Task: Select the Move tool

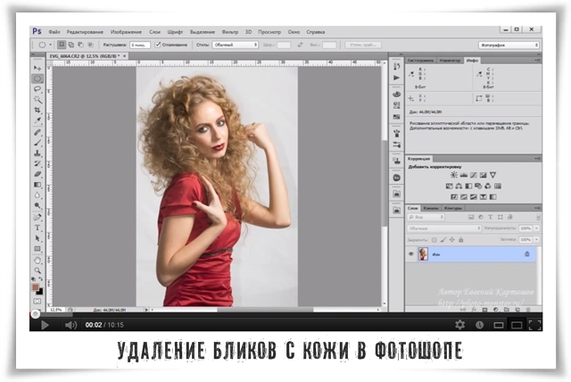Action: (37, 68)
